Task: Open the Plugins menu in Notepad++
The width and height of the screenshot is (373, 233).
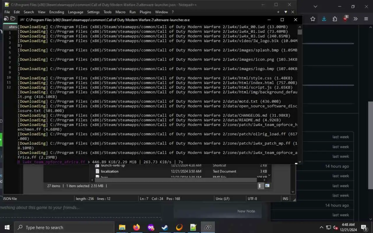Action: (145, 12)
